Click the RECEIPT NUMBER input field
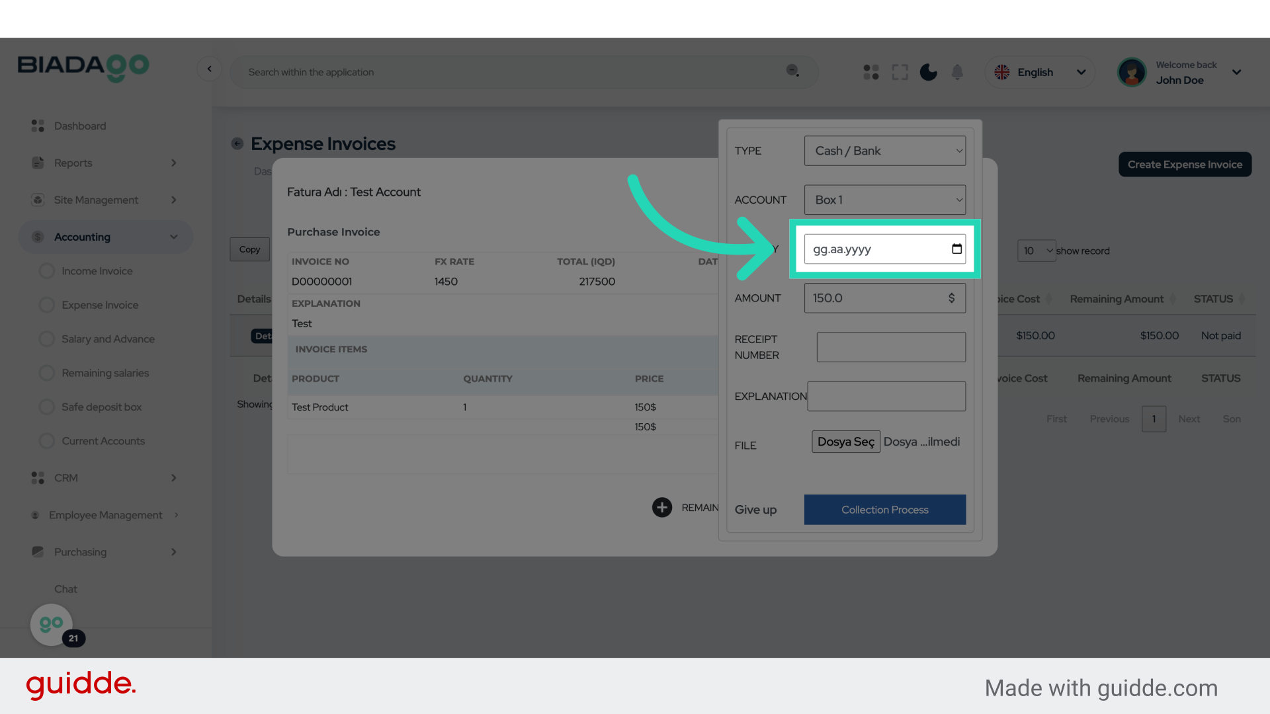Screen dimensions: 1270x714 pos(890,347)
